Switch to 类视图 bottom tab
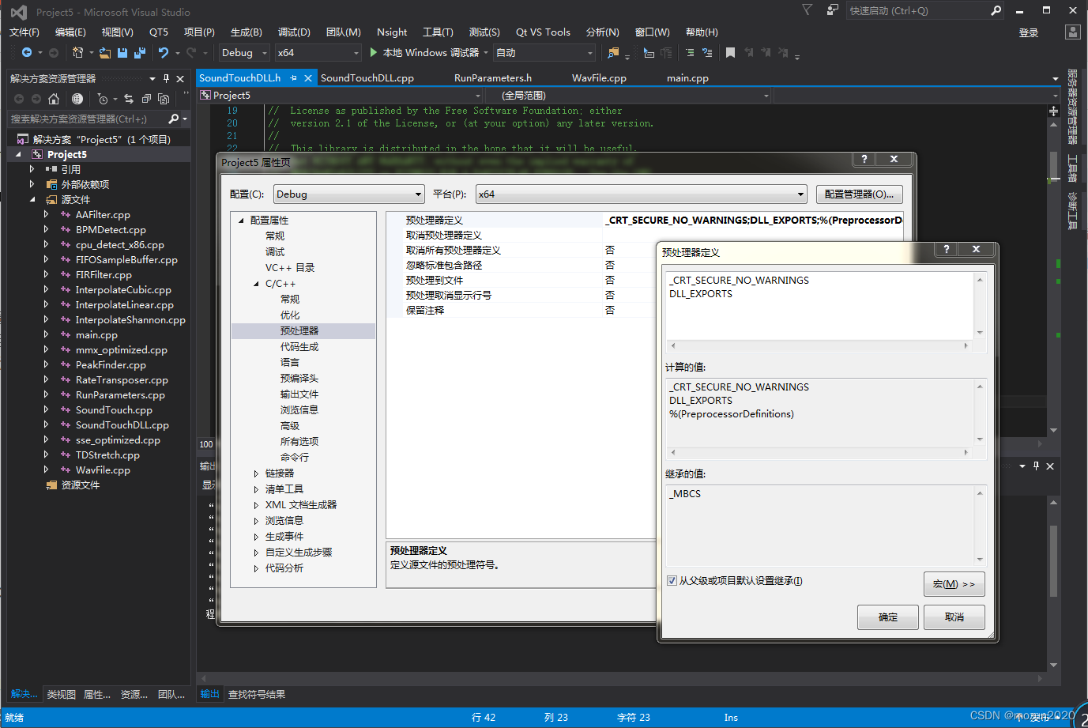 pos(61,695)
